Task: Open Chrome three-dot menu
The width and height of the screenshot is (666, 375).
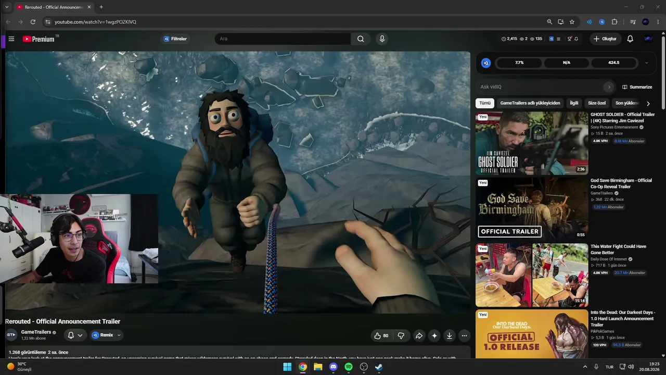Action: (658, 22)
